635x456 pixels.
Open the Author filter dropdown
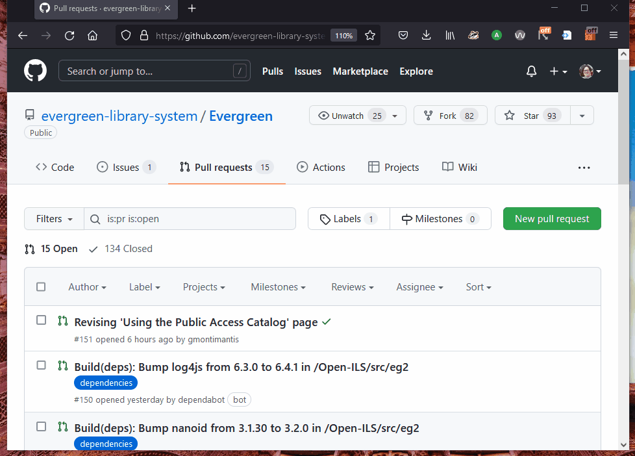pos(87,287)
